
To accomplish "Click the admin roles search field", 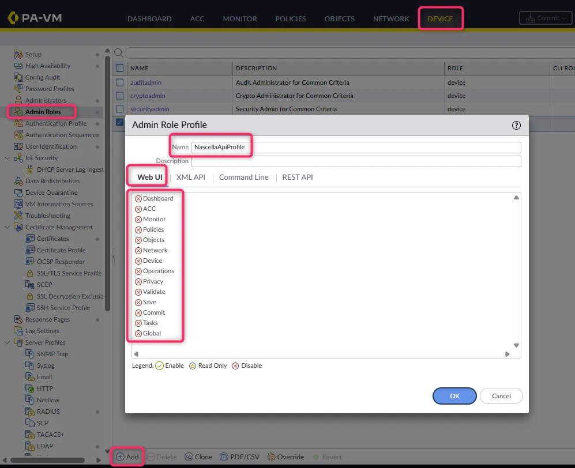I will pos(349,53).
